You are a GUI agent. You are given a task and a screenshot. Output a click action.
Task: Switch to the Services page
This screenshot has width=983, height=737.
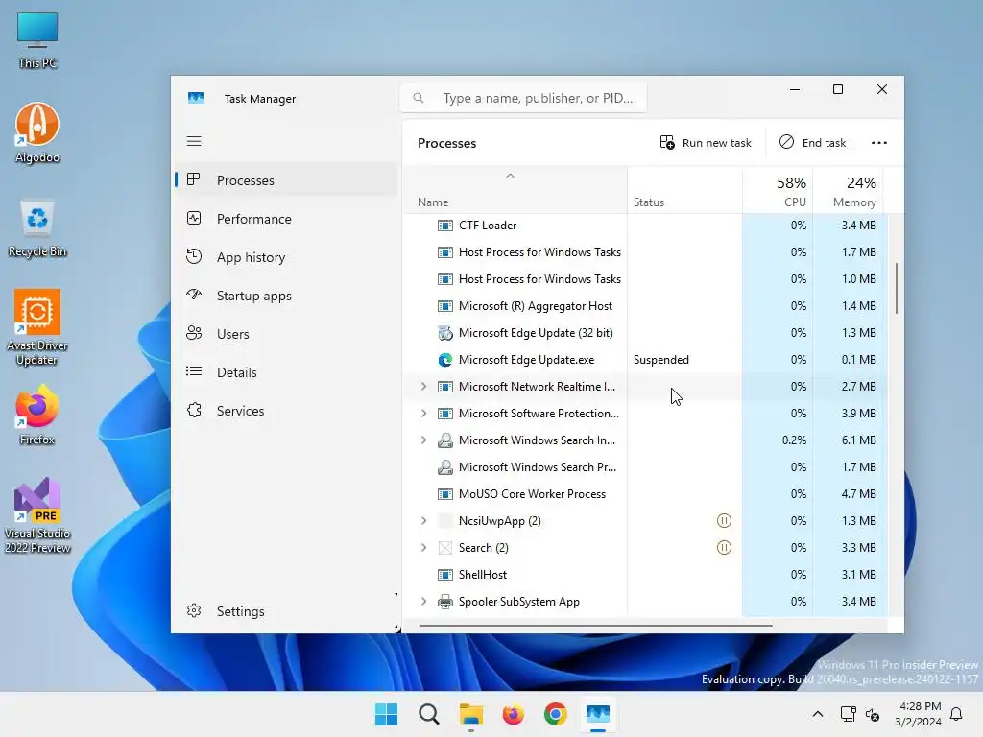[x=286, y=411]
